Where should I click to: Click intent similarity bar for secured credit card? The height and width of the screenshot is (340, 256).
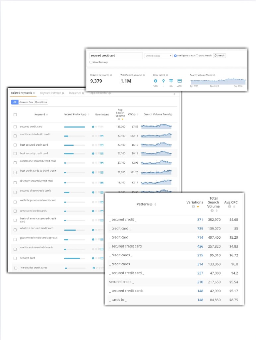(75, 127)
